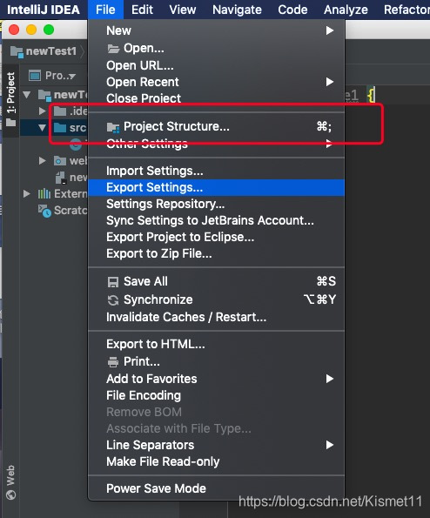This screenshot has height=518, width=430.
Task: Select the .idea folder icon
Action: [60, 111]
